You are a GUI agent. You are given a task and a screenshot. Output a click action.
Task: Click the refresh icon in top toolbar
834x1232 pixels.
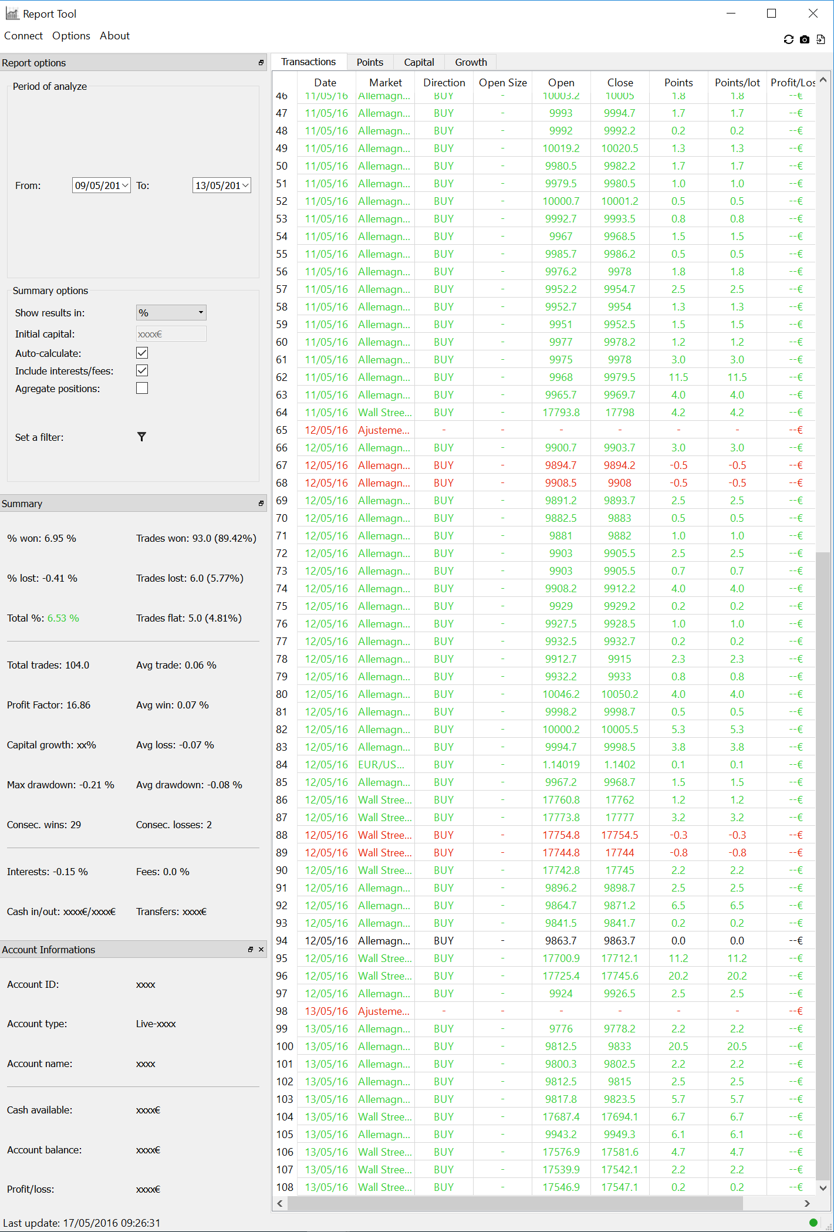click(788, 39)
